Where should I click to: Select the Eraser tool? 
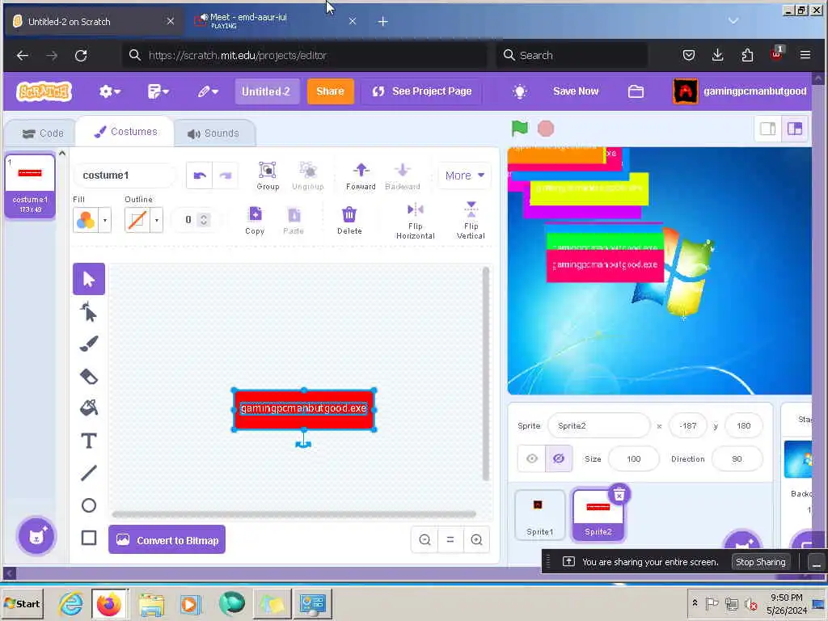(x=89, y=377)
